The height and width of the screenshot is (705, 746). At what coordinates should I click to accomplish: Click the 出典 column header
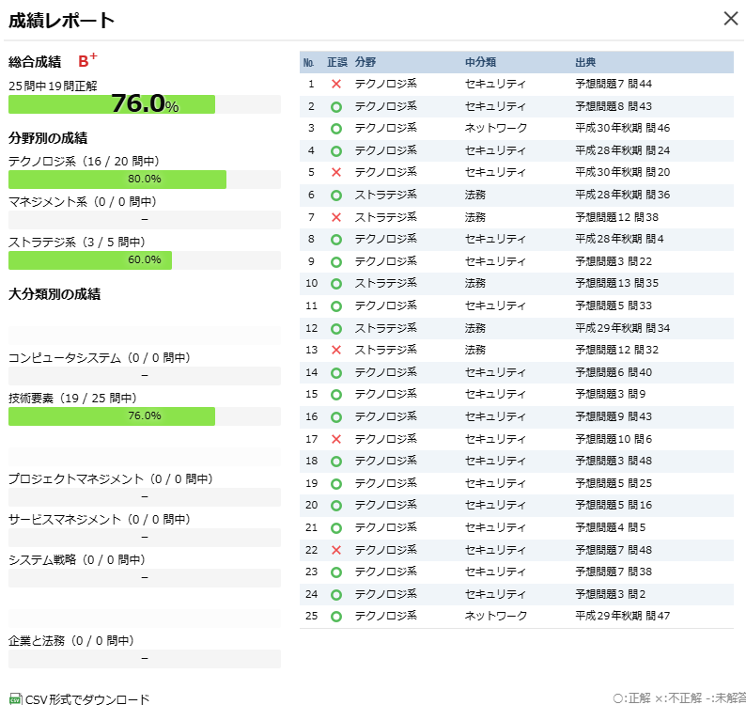[585, 62]
